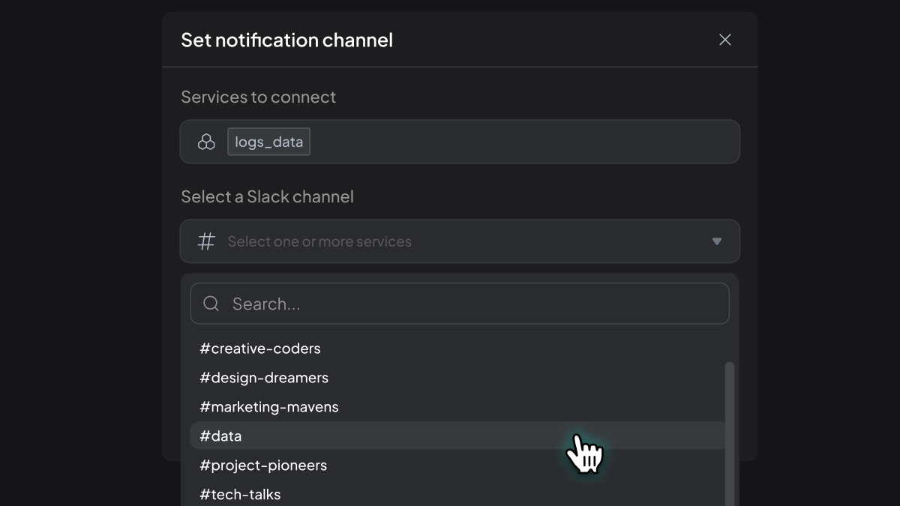Click the 'Services to connect' label
This screenshot has width=900, height=506.
pyautogui.click(x=259, y=97)
